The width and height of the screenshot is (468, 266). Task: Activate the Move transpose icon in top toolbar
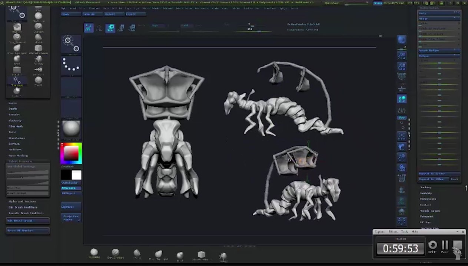click(110, 28)
